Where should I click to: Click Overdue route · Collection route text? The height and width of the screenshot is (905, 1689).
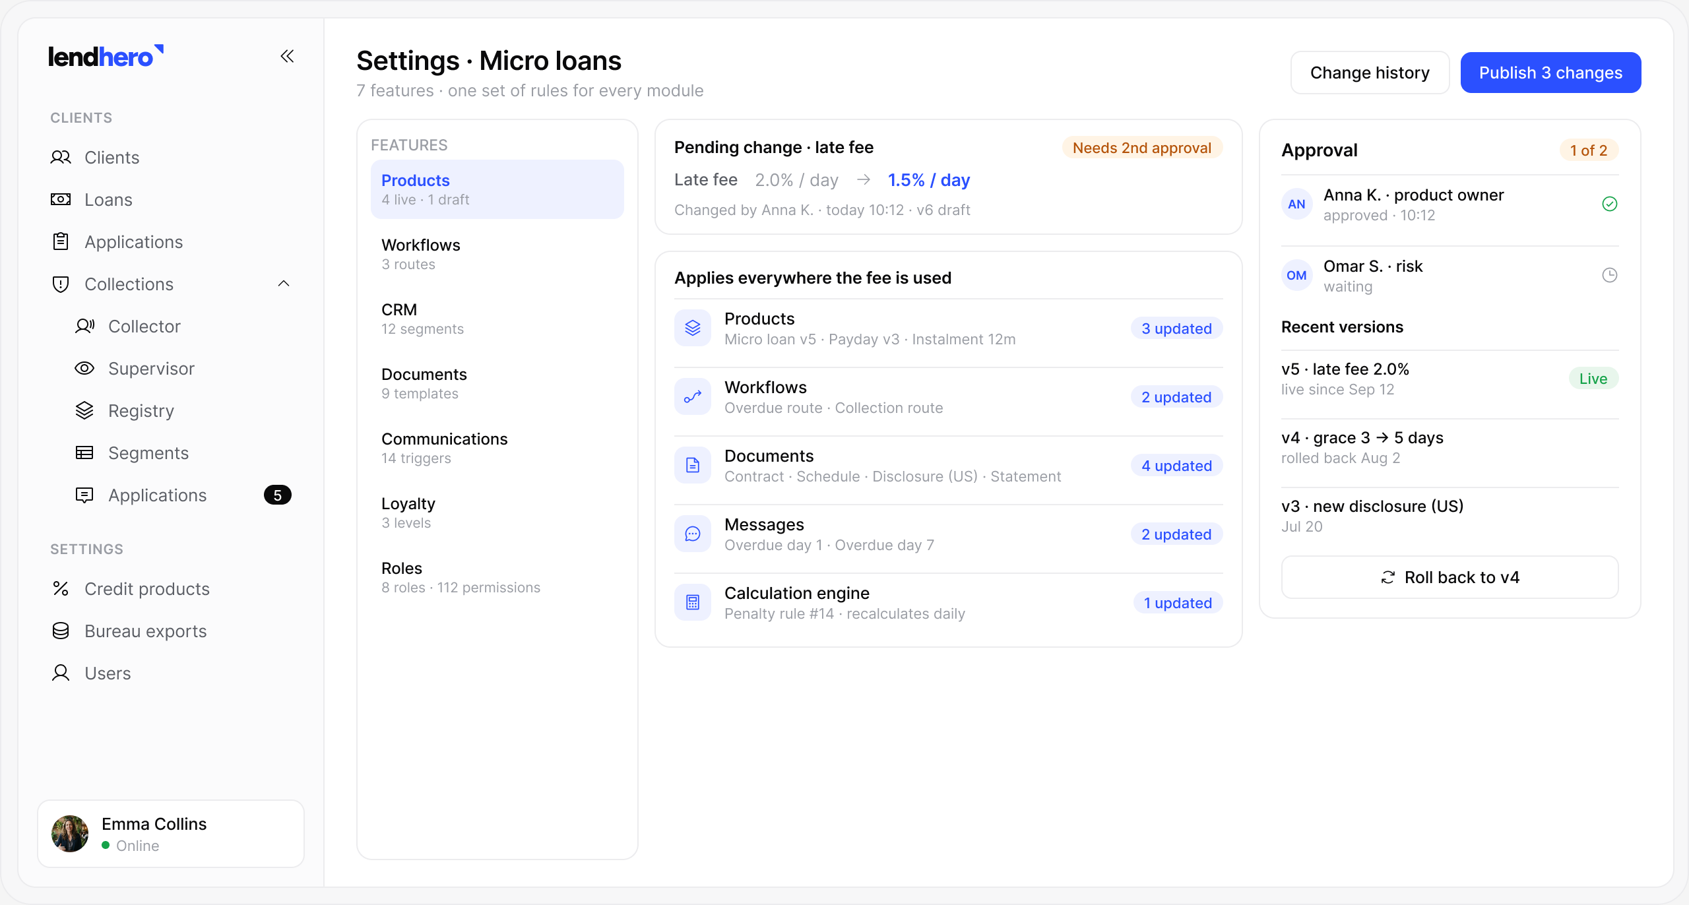point(833,408)
